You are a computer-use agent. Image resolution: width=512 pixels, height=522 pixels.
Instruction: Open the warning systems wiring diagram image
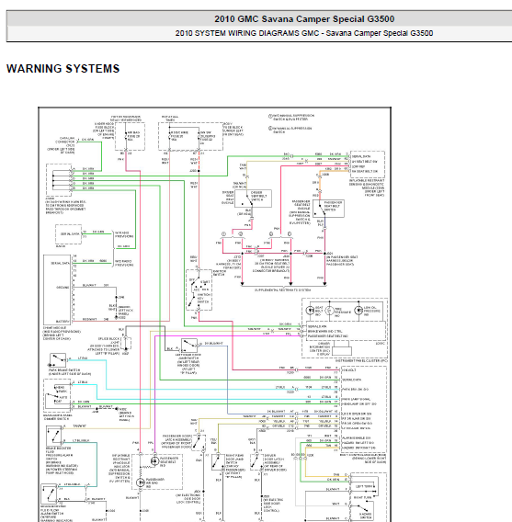215,314
